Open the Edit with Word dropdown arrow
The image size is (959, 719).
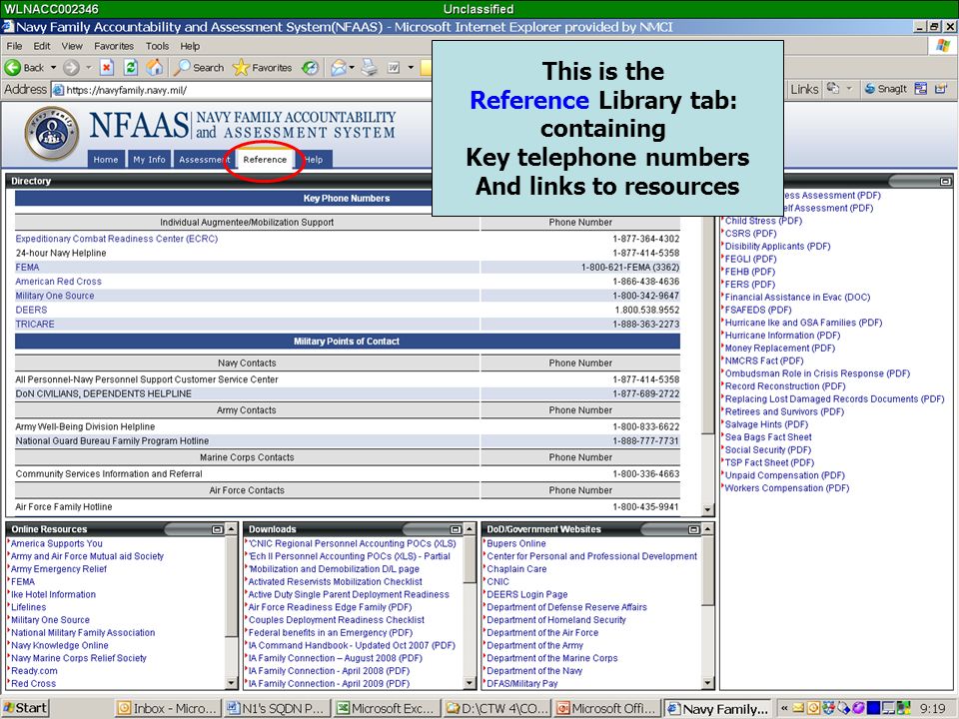[411, 68]
